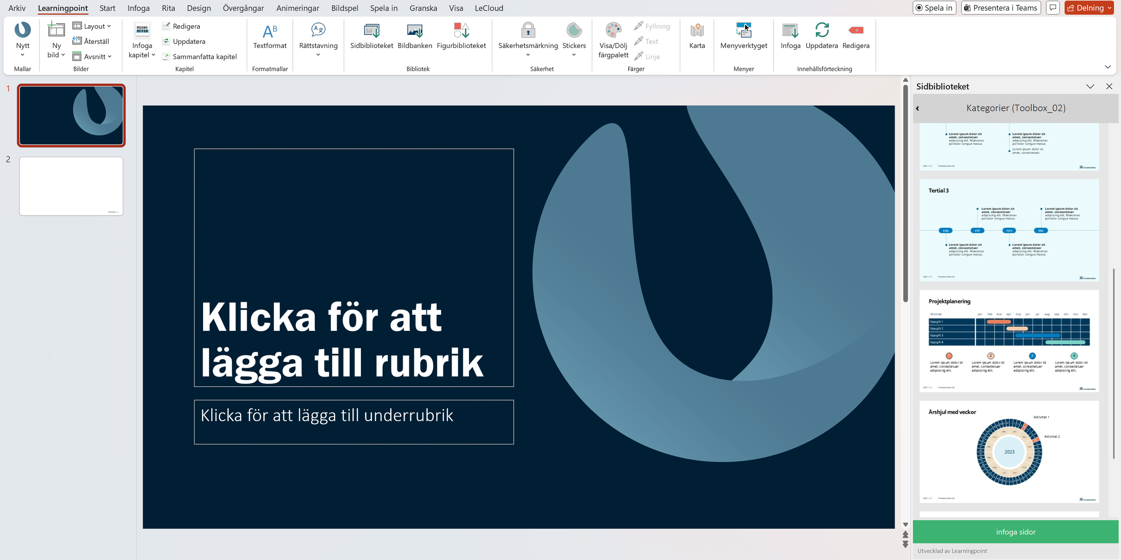This screenshot has width=1121, height=560.
Task: Toggle the Spela in record button
Action: tap(934, 8)
